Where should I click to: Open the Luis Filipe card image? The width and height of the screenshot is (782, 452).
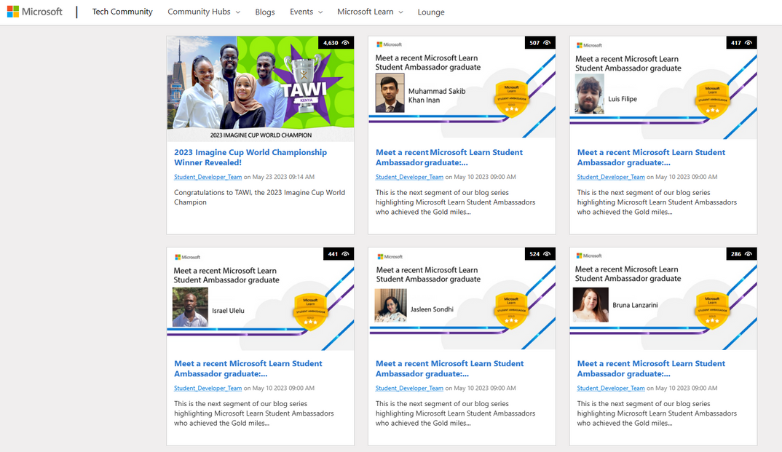663,87
